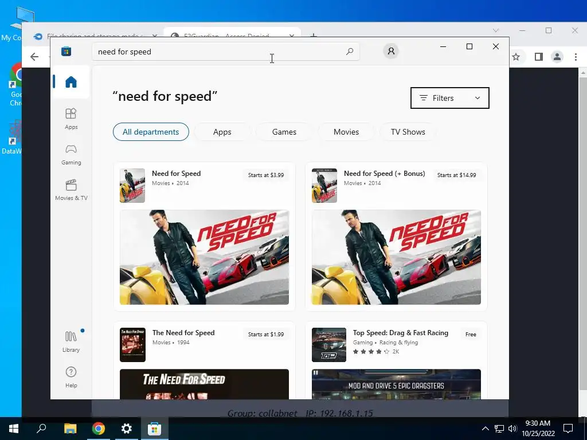Viewport: 587px width, 440px height.
Task: Filter results by Apps
Action: (x=222, y=132)
